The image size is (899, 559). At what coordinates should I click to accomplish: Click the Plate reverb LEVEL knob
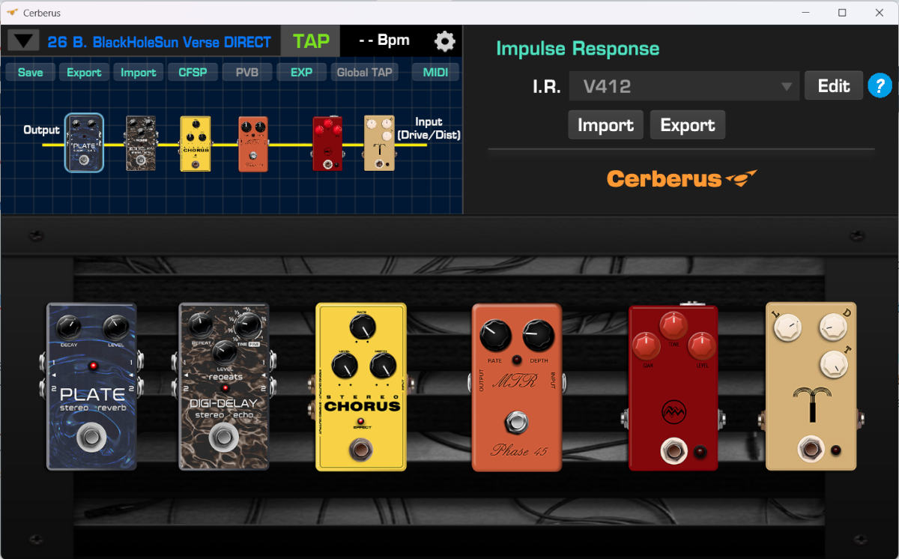coord(115,327)
